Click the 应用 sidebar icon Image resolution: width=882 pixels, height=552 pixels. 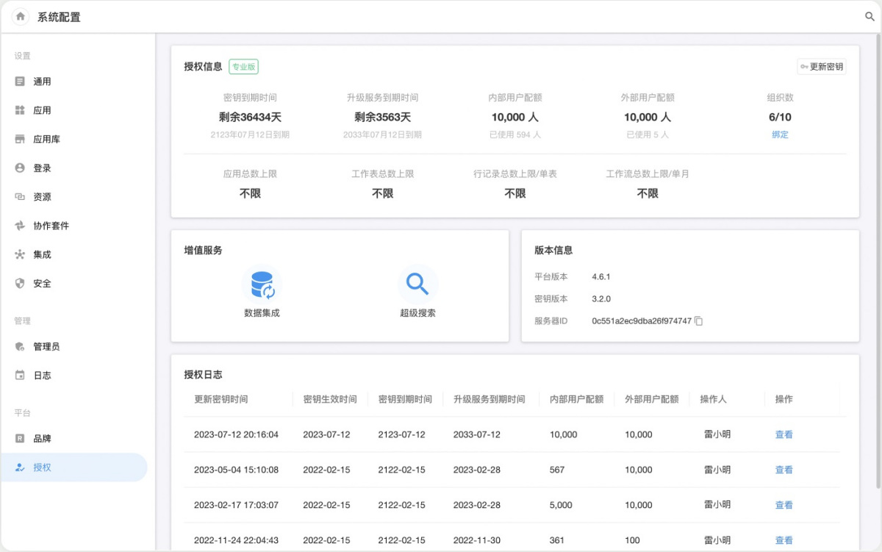[x=20, y=110]
